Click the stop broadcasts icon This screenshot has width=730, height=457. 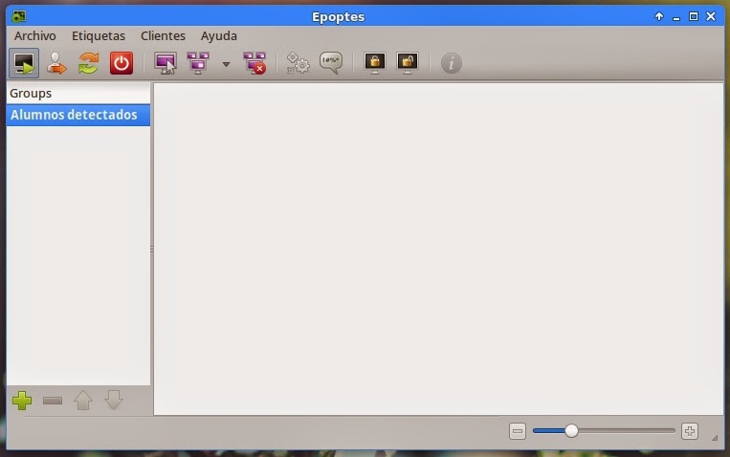click(254, 63)
